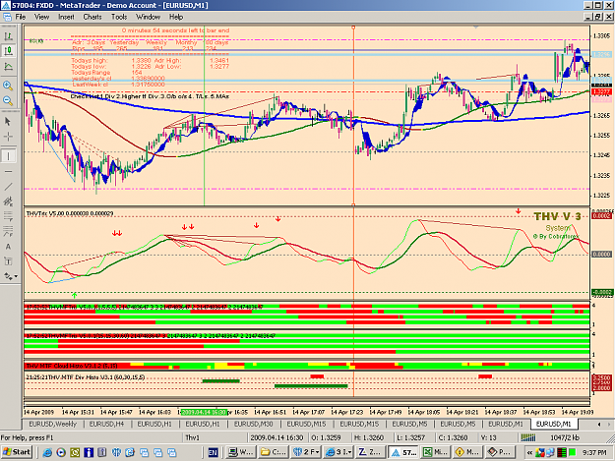Open the Charts menu
The width and height of the screenshot is (615, 461).
click(x=92, y=17)
